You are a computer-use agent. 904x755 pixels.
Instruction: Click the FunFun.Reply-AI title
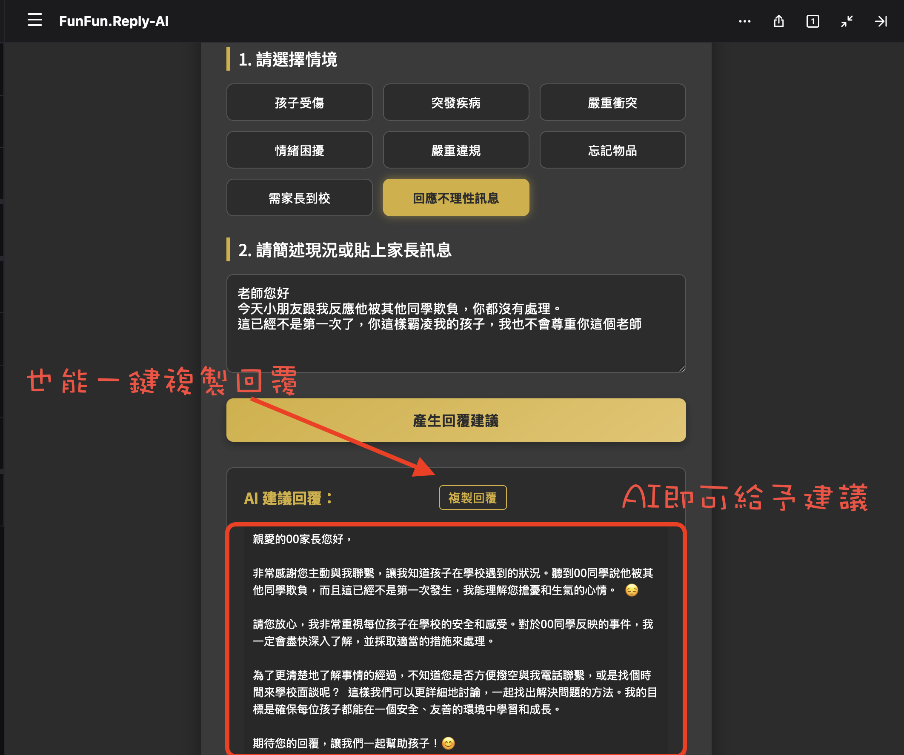tap(114, 21)
